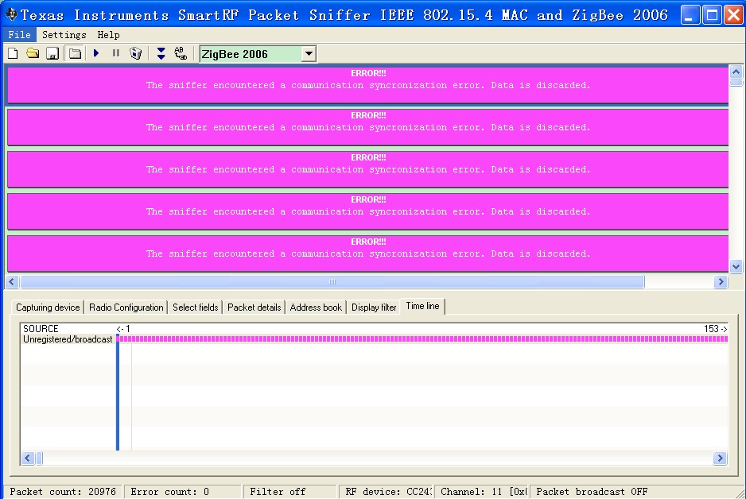Select the Time line tab
Viewport: 746px width, 499px height.
pos(422,306)
